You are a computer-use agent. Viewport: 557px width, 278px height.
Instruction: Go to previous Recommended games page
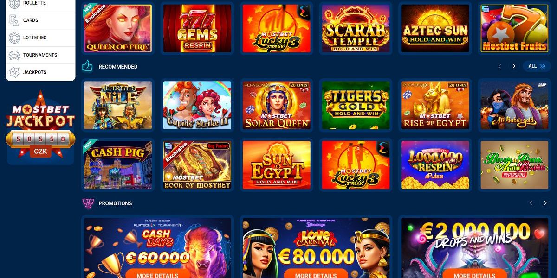point(499,66)
